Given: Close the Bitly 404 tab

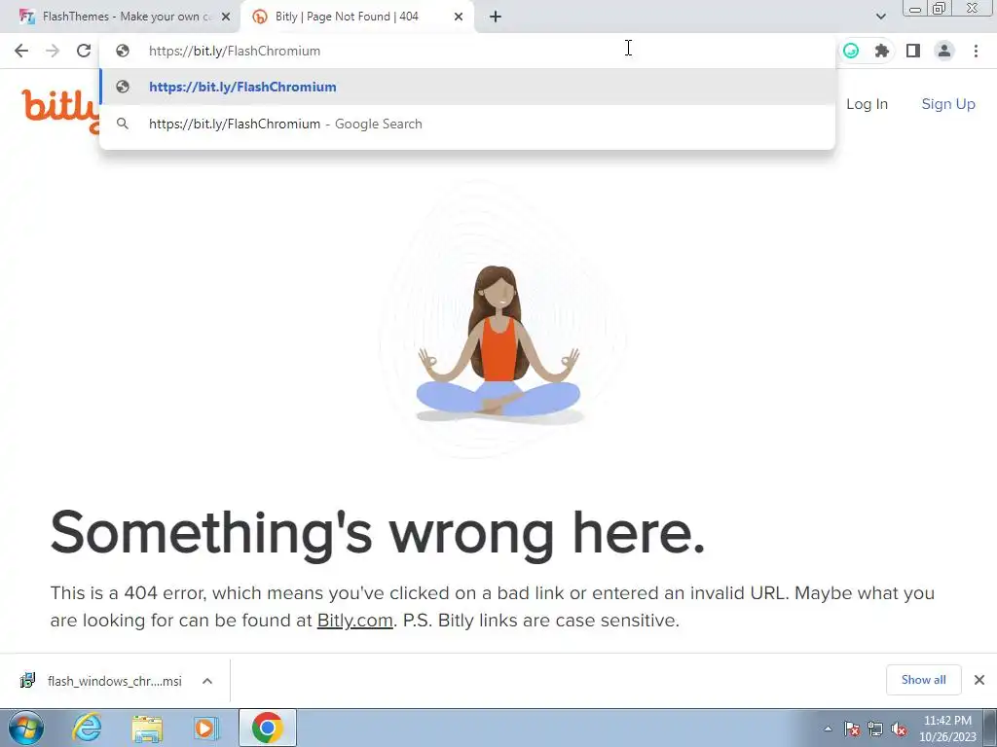Looking at the screenshot, I should [x=459, y=18].
